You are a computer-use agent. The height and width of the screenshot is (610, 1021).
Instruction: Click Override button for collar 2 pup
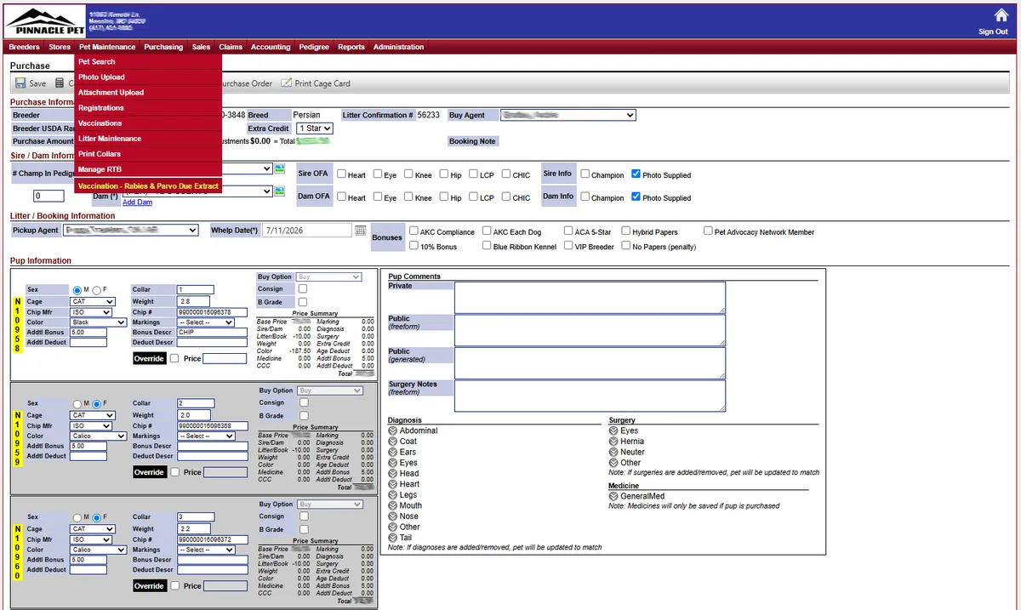[149, 472]
